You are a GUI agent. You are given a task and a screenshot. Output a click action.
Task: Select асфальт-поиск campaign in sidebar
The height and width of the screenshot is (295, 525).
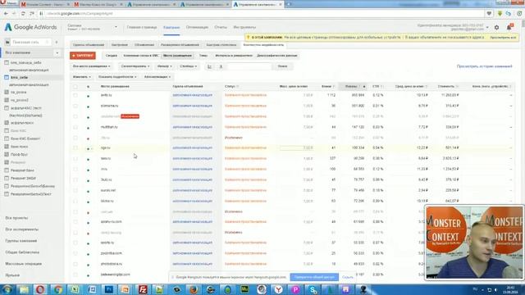point(22,123)
